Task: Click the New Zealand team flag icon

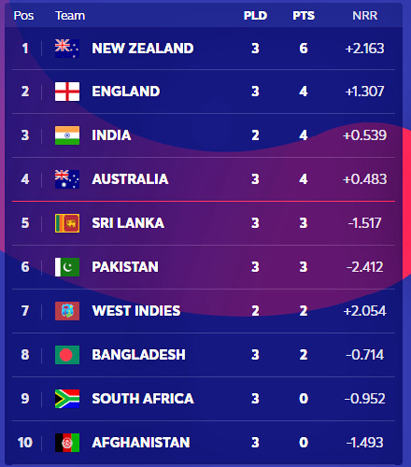Action: [67, 48]
